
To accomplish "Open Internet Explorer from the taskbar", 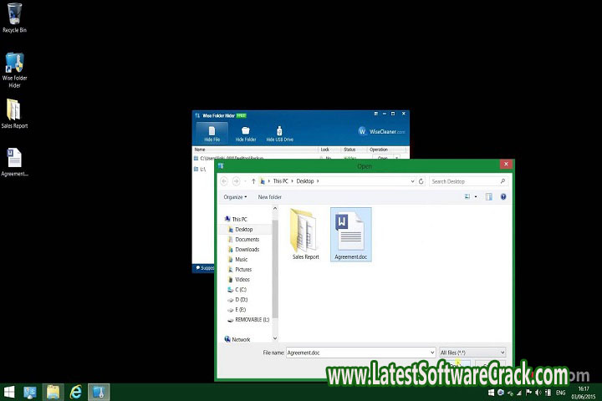I will pos(76,392).
